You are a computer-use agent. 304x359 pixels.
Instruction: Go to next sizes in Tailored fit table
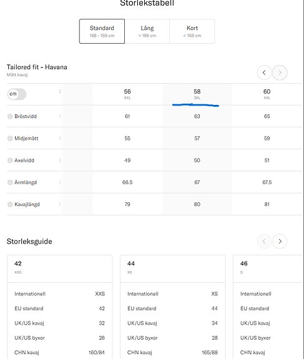point(280,72)
